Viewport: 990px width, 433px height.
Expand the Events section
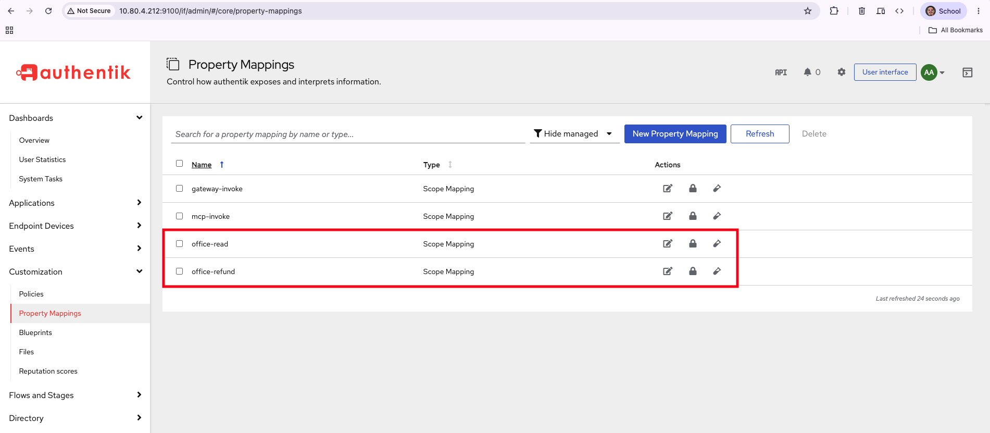pyautogui.click(x=75, y=249)
